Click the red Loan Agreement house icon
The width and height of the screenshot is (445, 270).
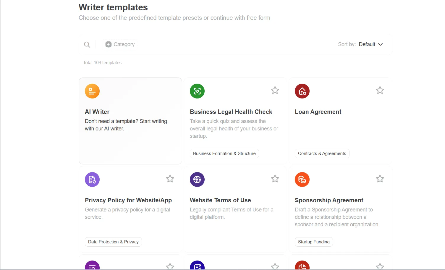(x=302, y=91)
